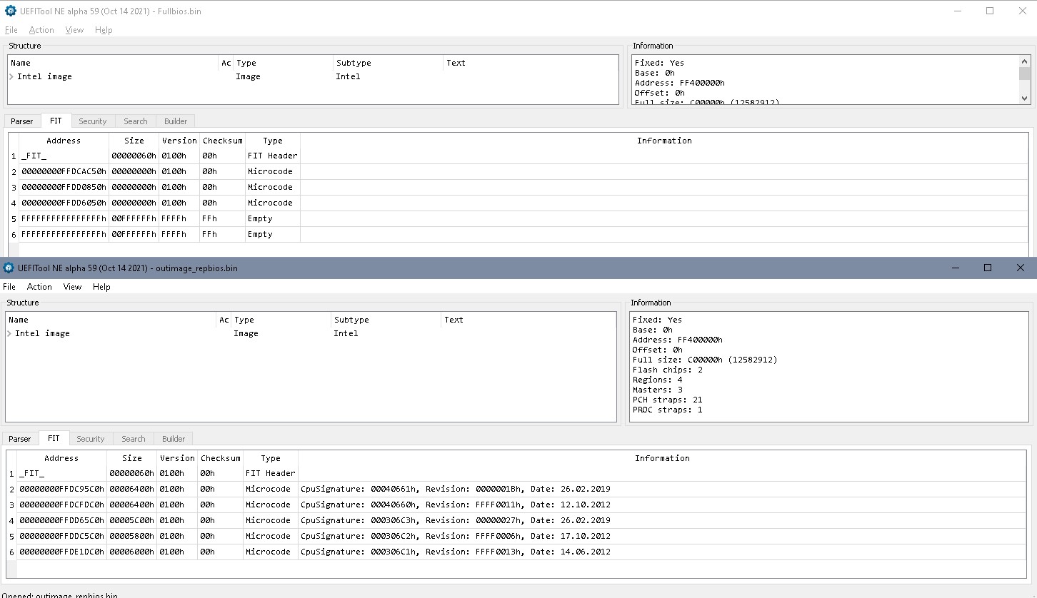Click UEFITool app icon in Fullbios.bin title bar
1037x598 pixels.
10,11
